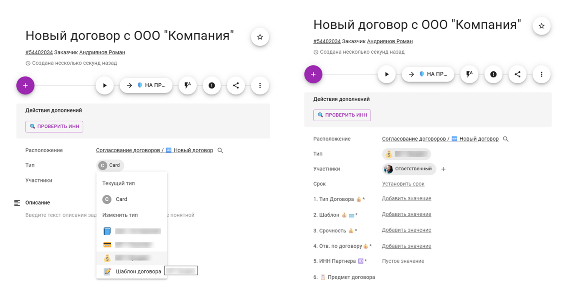Click Установить срок to set a deadline
Screen dimensions: 568x297
[403, 184]
